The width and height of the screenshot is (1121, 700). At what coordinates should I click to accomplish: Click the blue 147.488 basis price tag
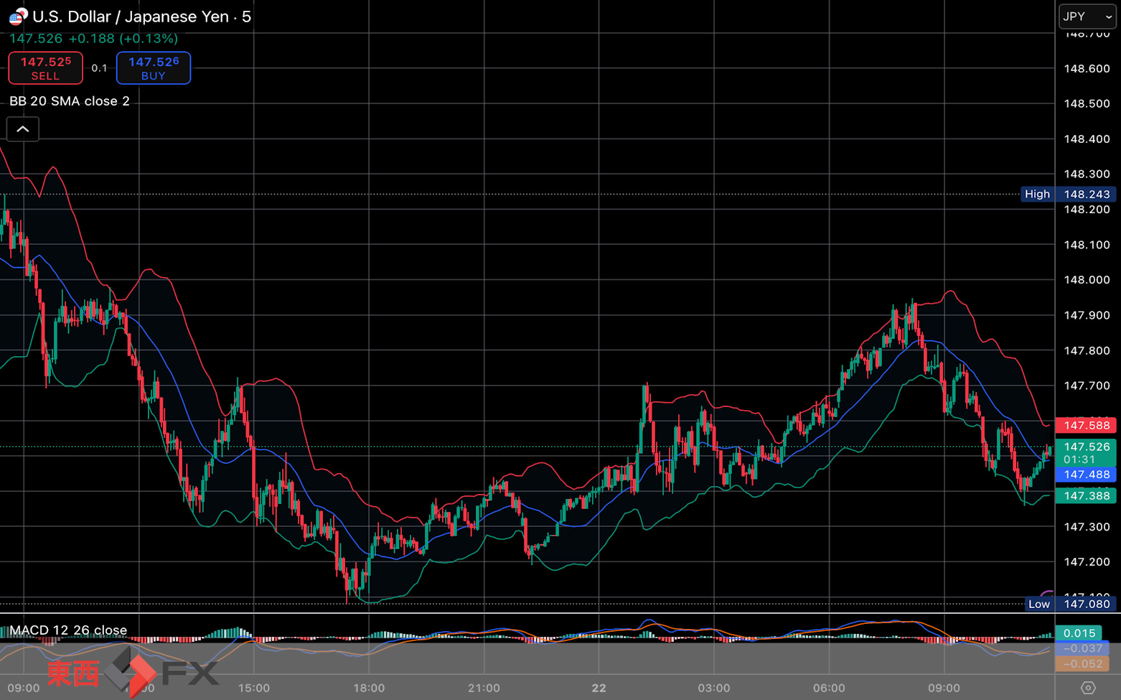[1086, 475]
